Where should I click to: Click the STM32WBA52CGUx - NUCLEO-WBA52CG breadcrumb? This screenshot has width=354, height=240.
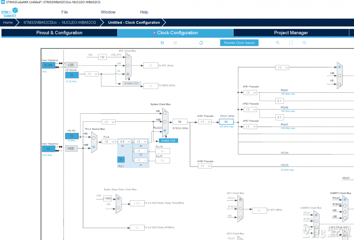(60, 22)
